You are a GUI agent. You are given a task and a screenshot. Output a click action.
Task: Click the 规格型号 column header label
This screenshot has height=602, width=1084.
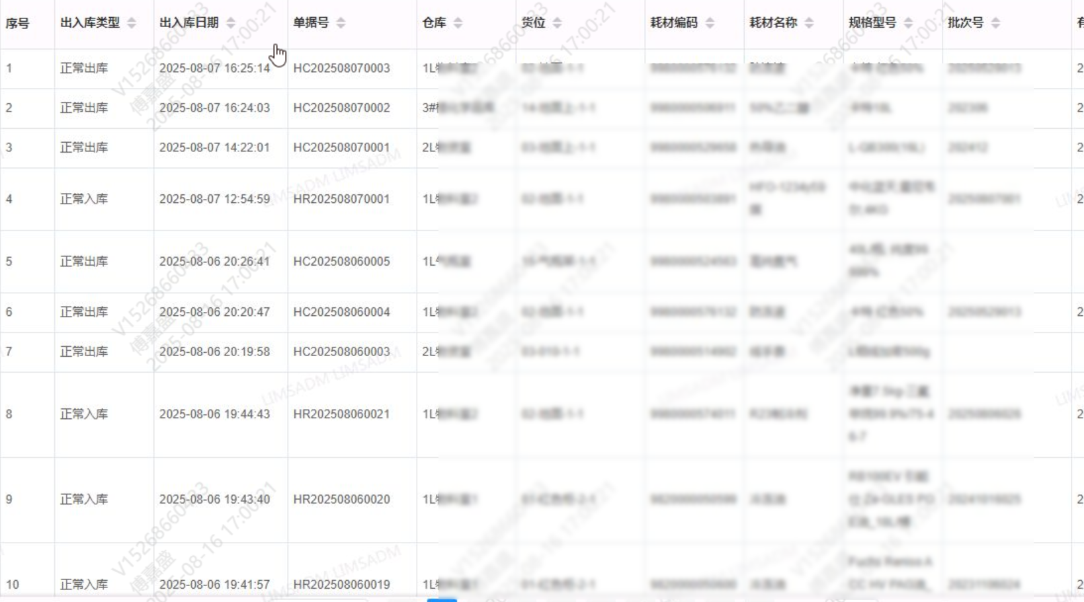[x=872, y=22]
